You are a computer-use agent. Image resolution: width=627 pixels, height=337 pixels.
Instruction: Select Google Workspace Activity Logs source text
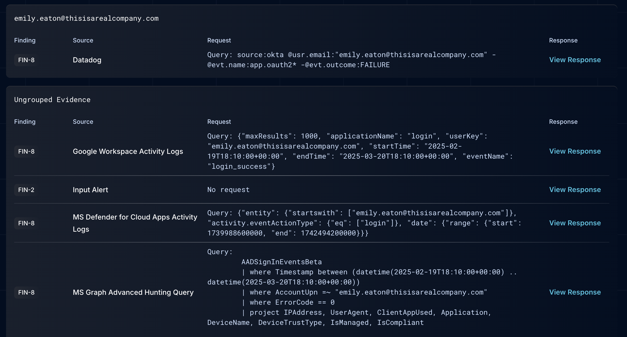coord(128,152)
